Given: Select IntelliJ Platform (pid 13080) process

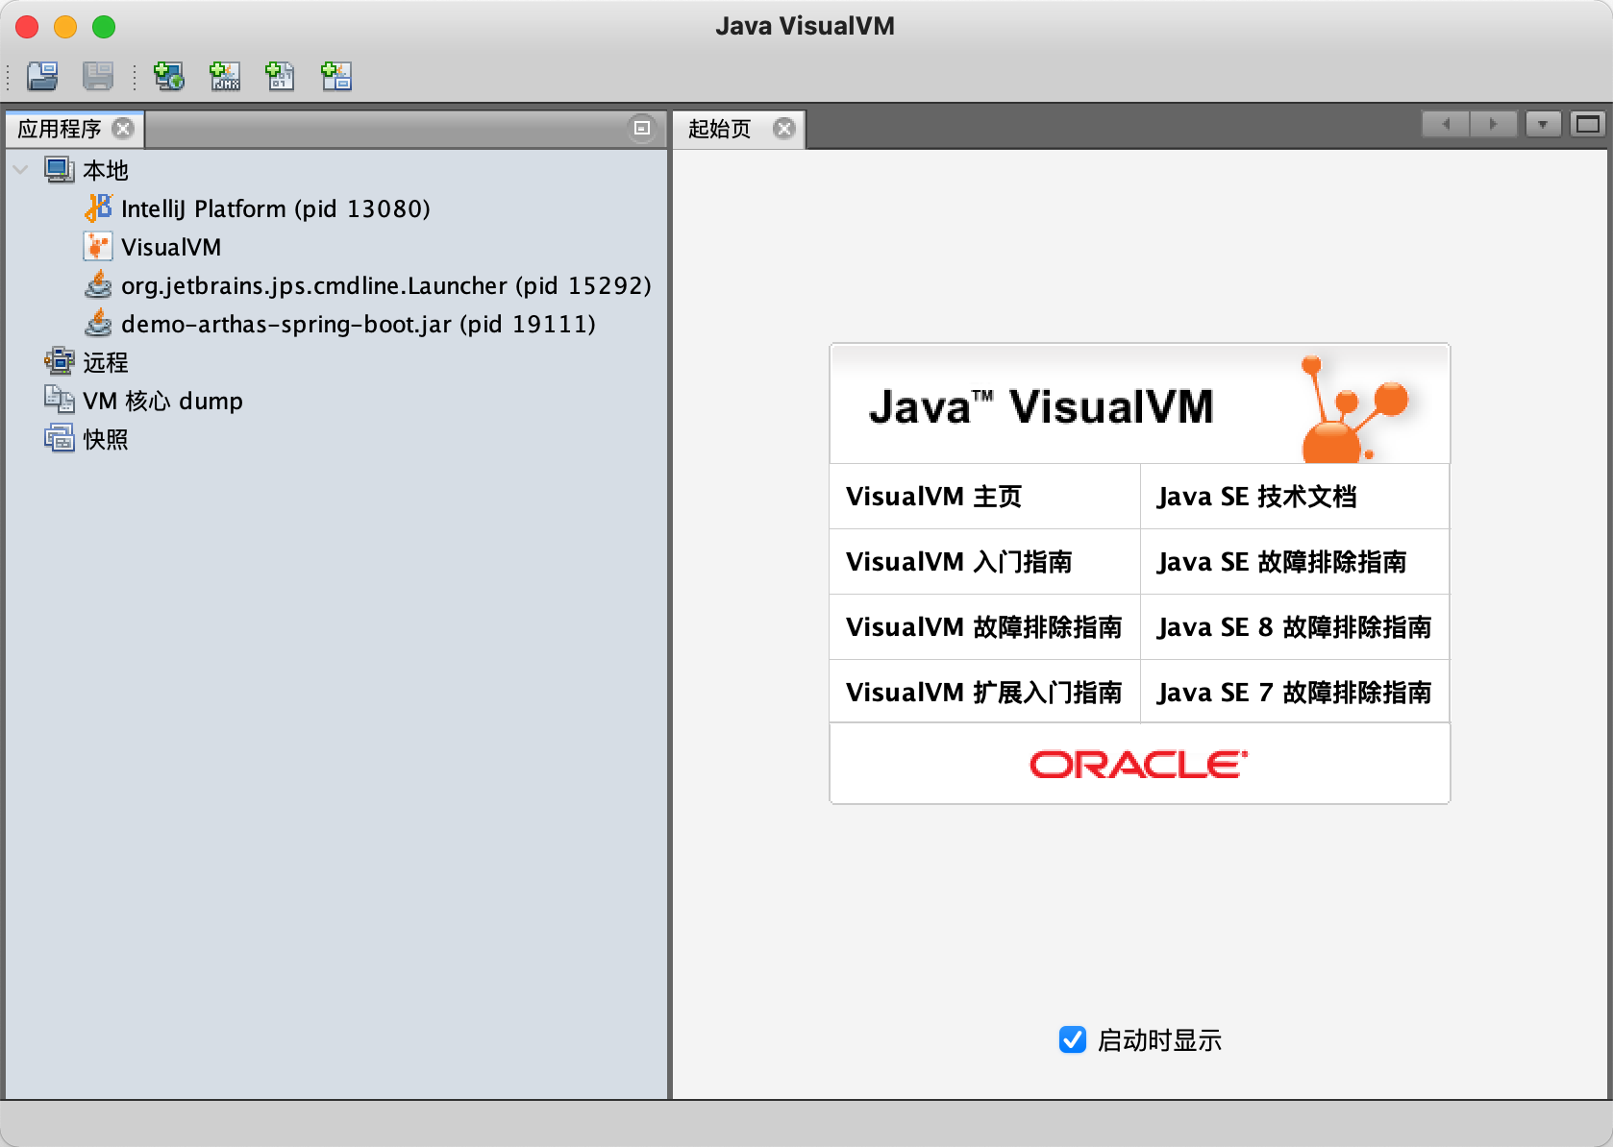Looking at the screenshot, I should coord(275,208).
